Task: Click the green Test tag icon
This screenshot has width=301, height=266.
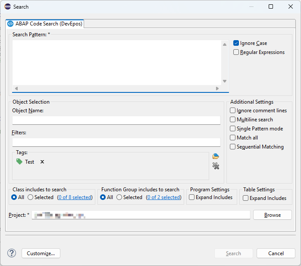Action: pyautogui.click(x=19, y=161)
